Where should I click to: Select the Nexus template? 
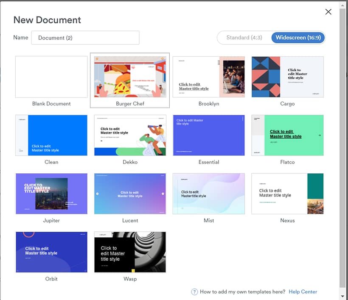pos(287,194)
